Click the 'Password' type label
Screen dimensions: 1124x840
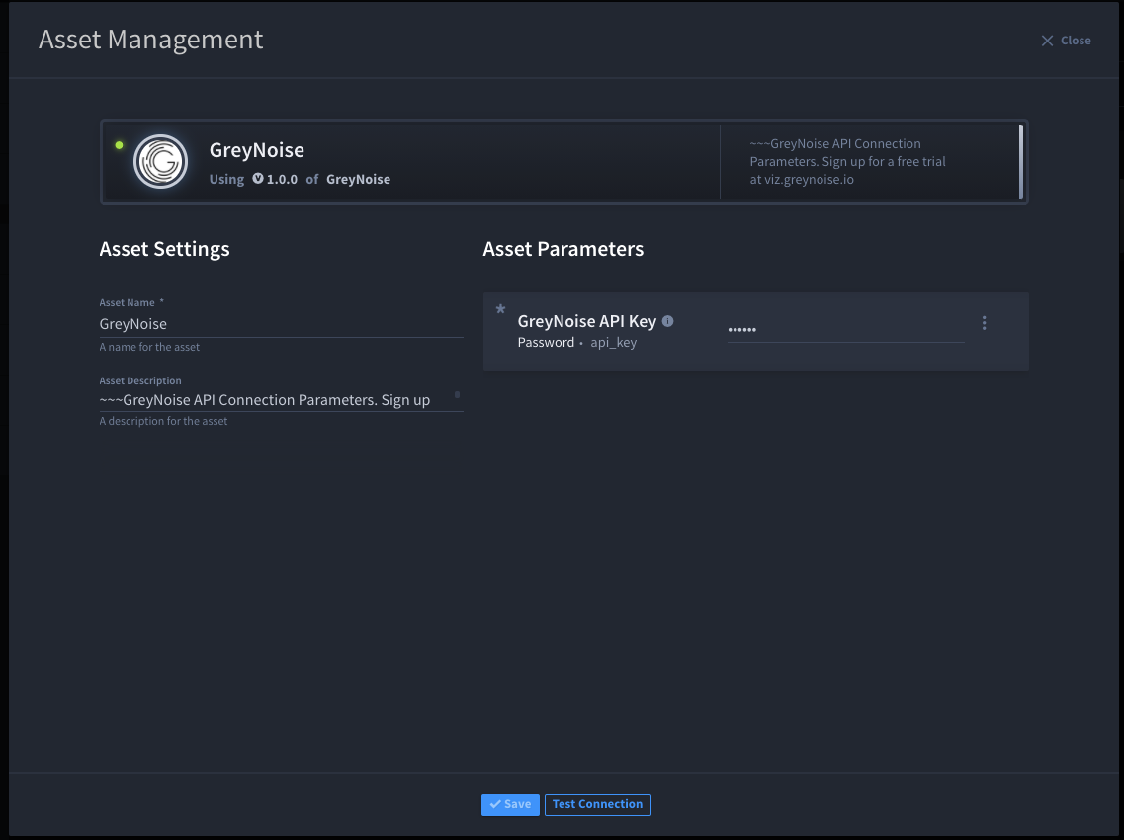[546, 343]
